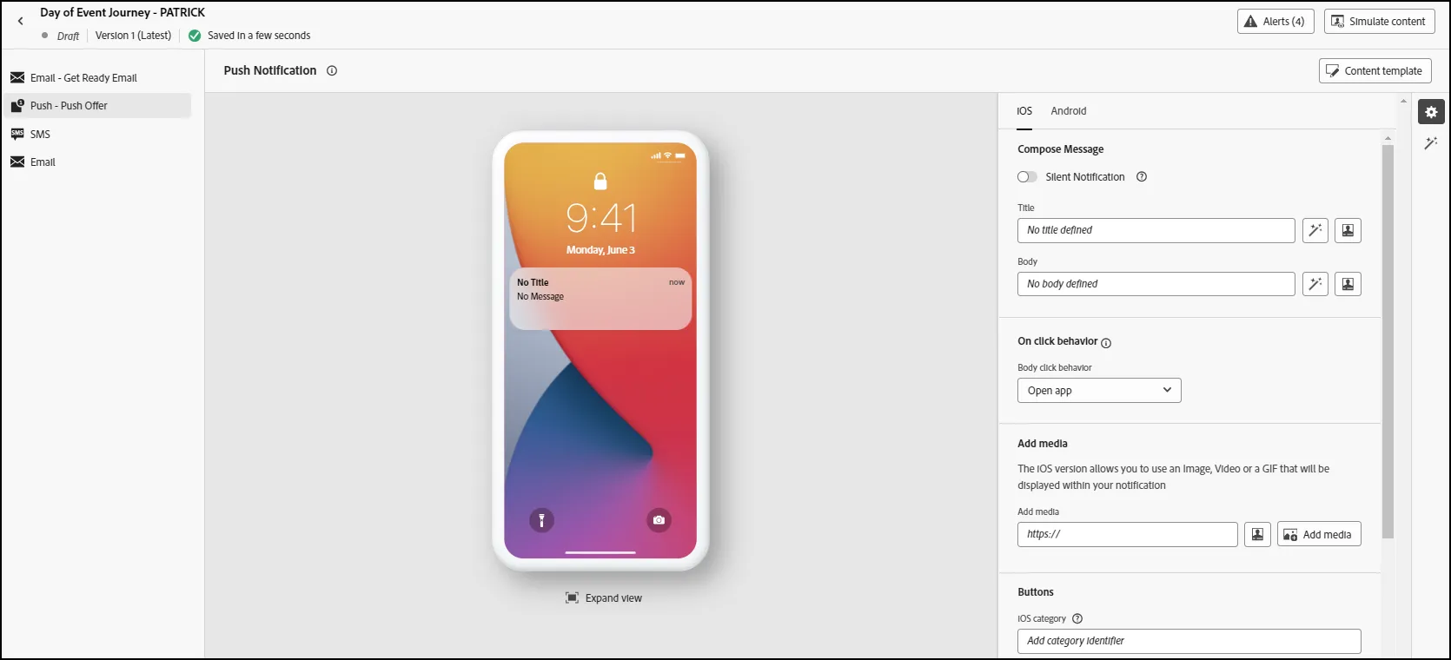Image resolution: width=1451 pixels, height=660 pixels.
Task: Open personalization wand icon for Title
Action: pyautogui.click(x=1315, y=230)
